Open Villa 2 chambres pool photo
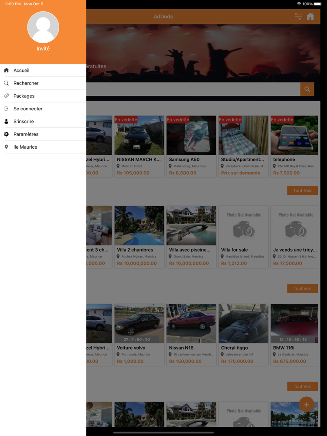 click(x=140, y=225)
